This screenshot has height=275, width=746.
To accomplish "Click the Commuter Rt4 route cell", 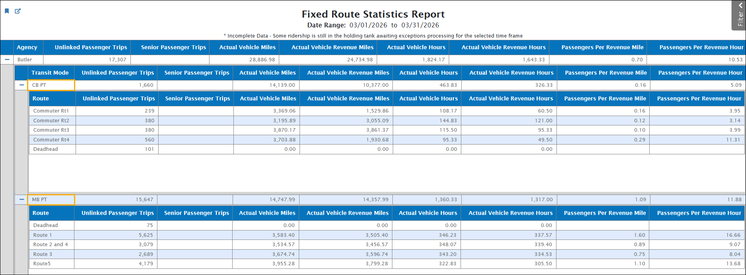I will pyautogui.click(x=51, y=140).
